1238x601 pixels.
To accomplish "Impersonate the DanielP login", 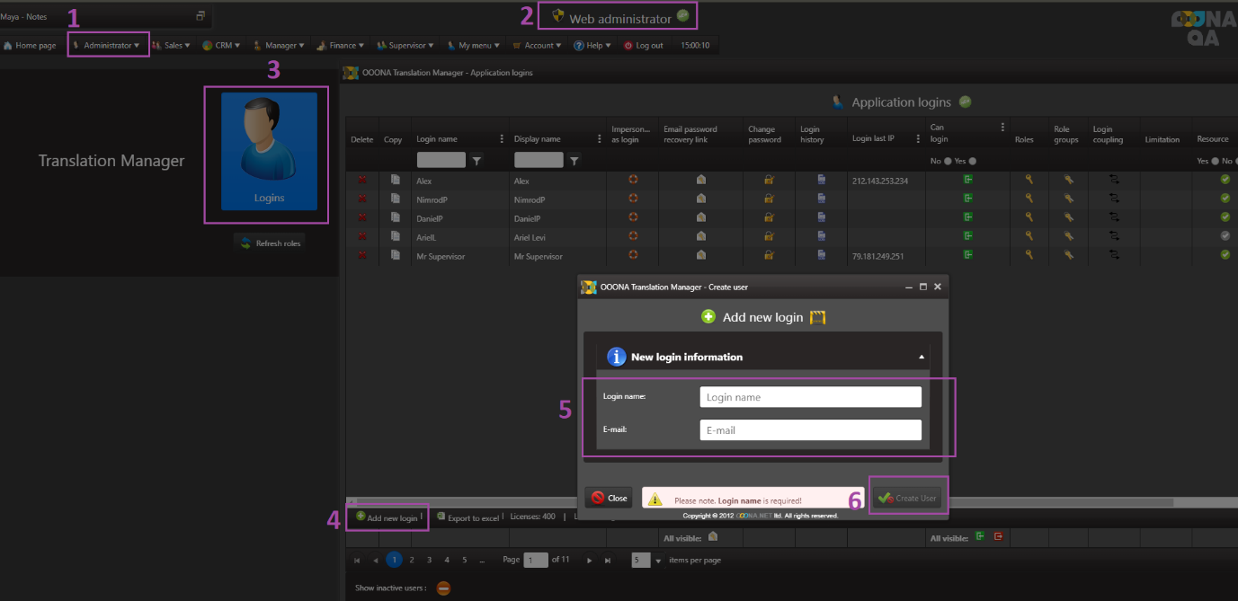I will coord(633,217).
